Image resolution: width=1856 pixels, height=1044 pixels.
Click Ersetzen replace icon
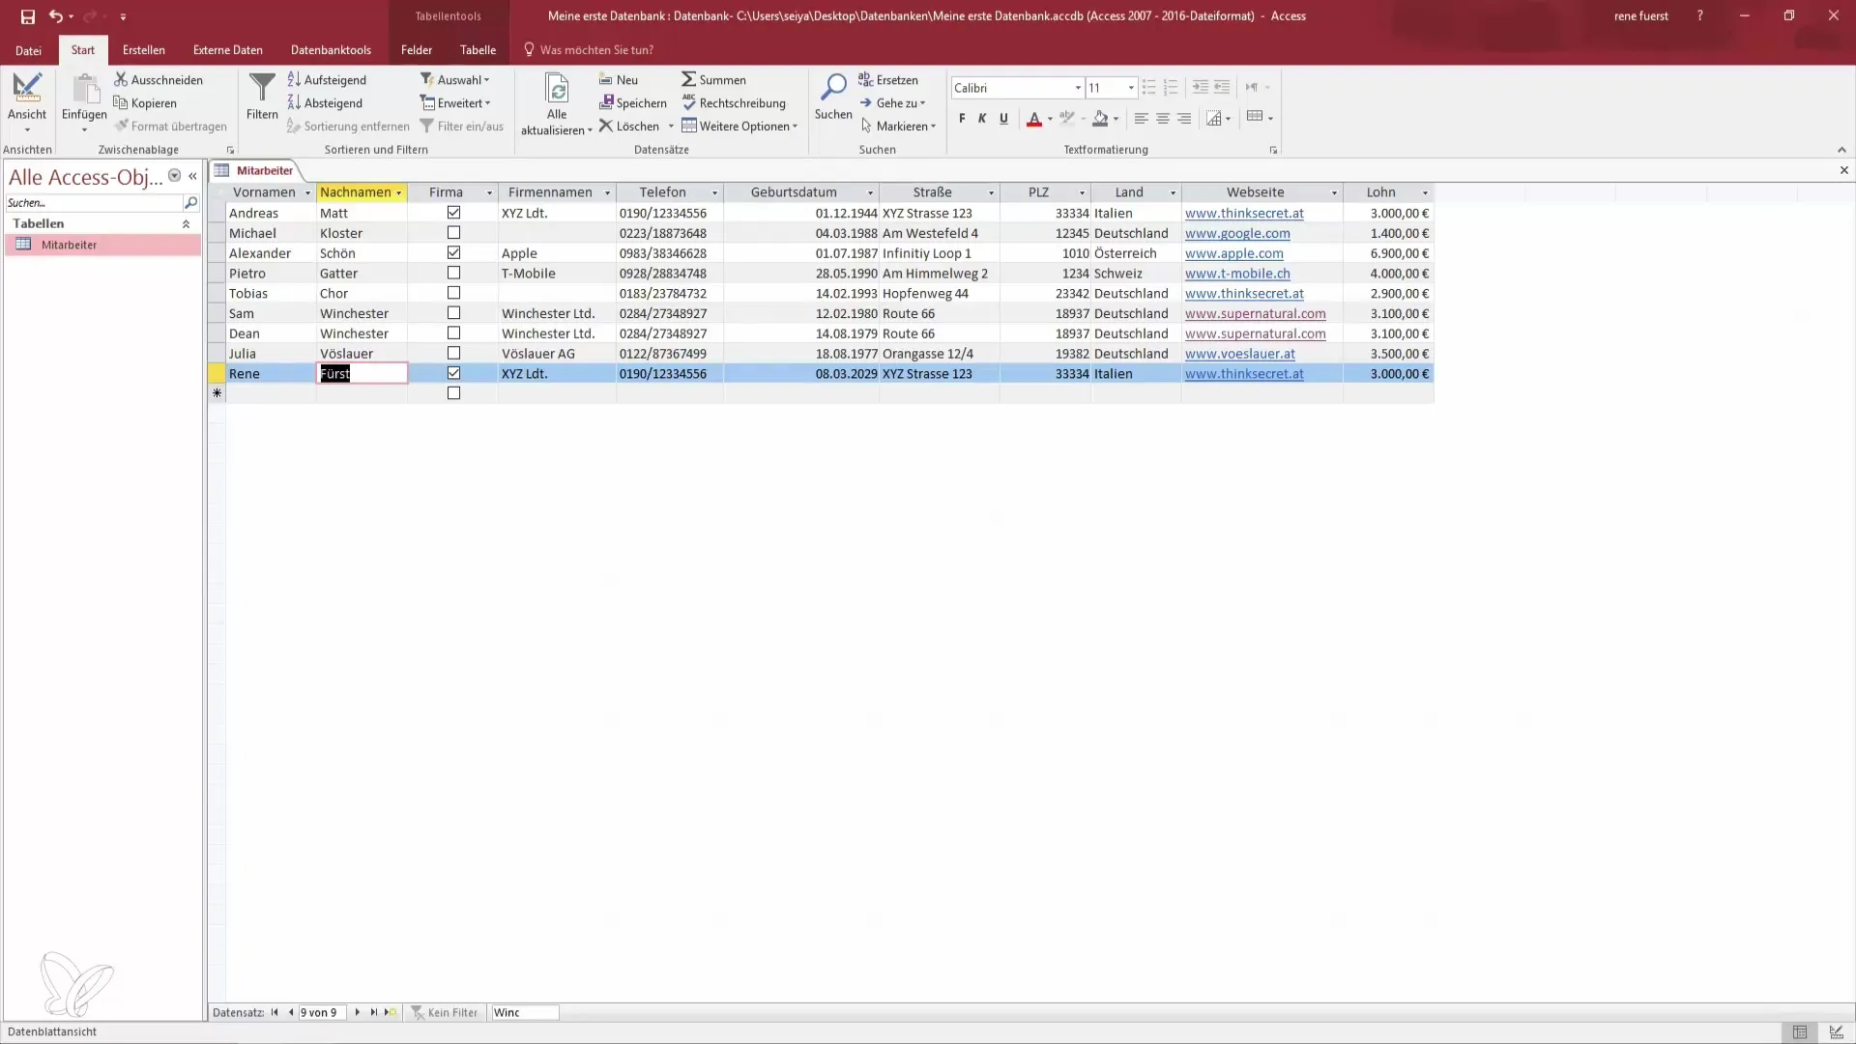[865, 79]
